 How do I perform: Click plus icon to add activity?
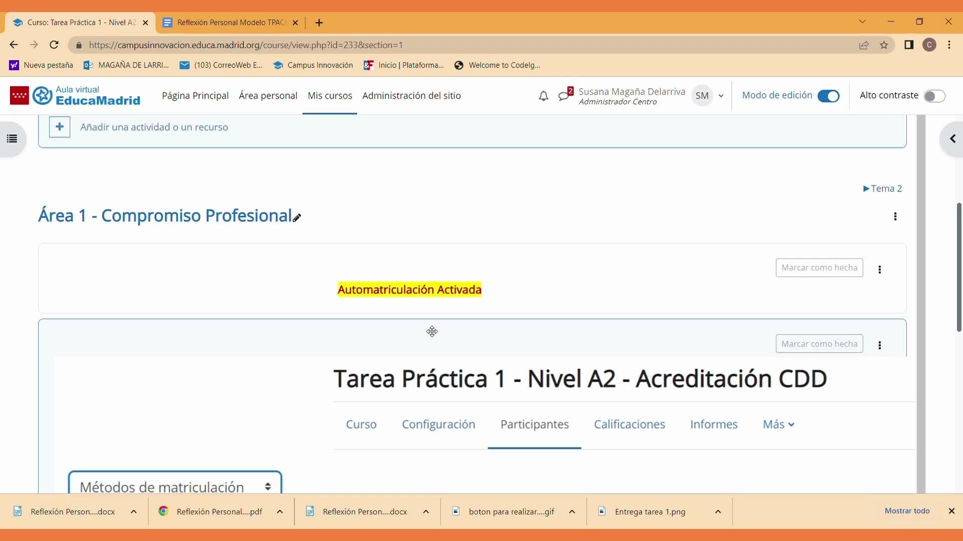(x=59, y=127)
